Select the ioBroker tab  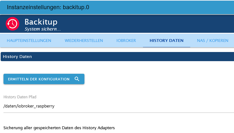(126, 40)
